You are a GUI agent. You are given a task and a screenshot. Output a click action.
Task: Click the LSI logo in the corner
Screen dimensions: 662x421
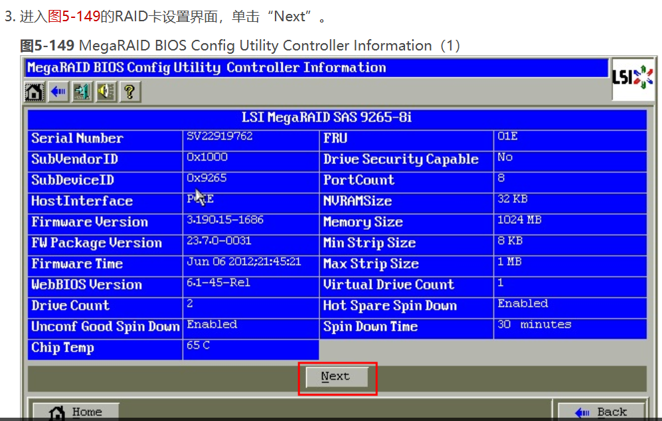[x=631, y=78]
